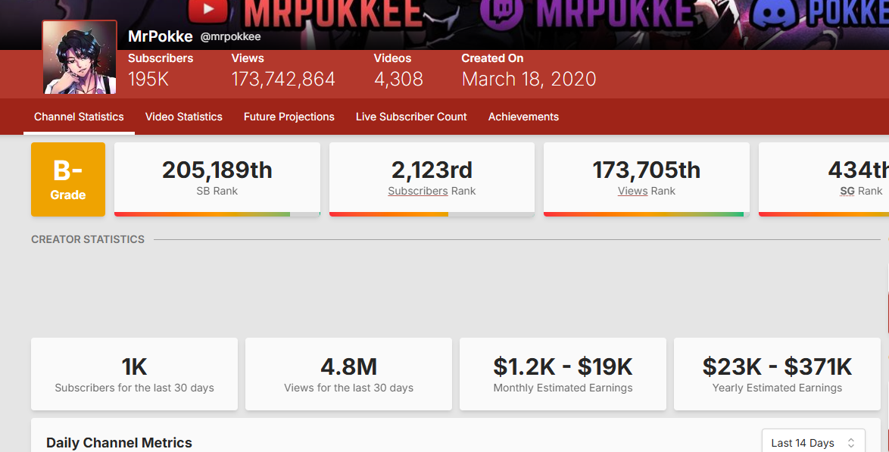This screenshot has width=889, height=452.
Task: Click the 173,742,864 views total
Action: 283,79
